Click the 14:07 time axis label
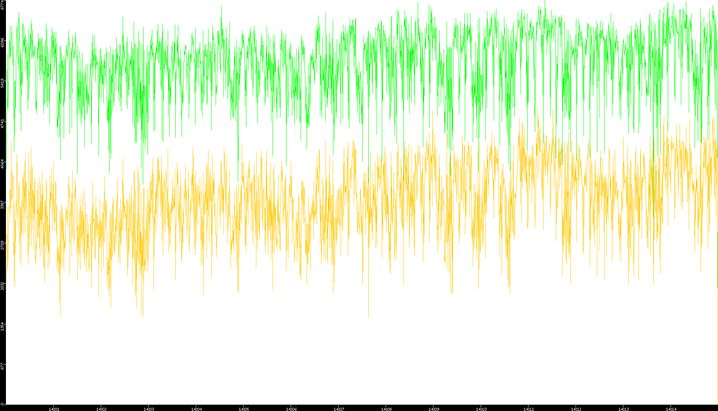The image size is (718, 411). coord(339,409)
